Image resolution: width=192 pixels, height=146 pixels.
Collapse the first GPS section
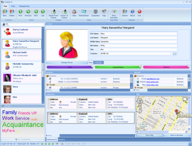[x=106, y=99]
